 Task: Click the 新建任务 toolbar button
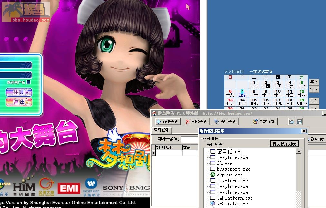[x=168, y=122]
